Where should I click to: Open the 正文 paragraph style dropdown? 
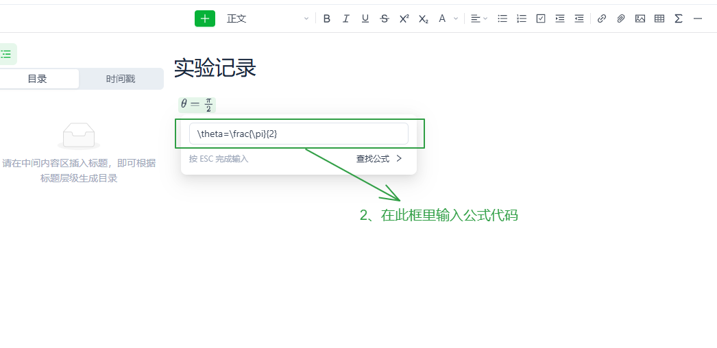pyautogui.click(x=267, y=18)
